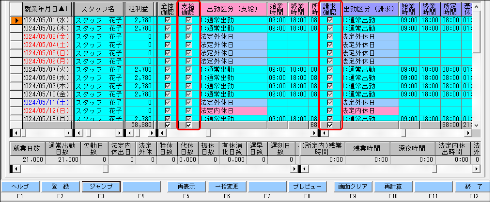Viewport: 496px width, 204px height.
Task: Click the 法定内休日 cell in the 出勤区分（請求） column
Action: pos(370,110)
